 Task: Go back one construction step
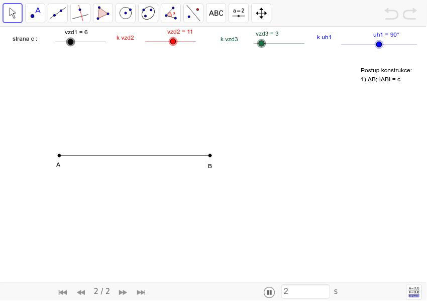click(81, 292)
